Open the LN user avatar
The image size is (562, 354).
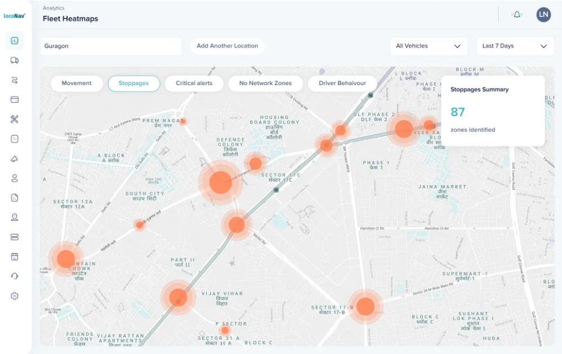tap(543, 15)
